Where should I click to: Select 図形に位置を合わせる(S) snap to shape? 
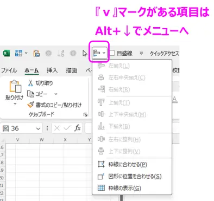point(132,176)
